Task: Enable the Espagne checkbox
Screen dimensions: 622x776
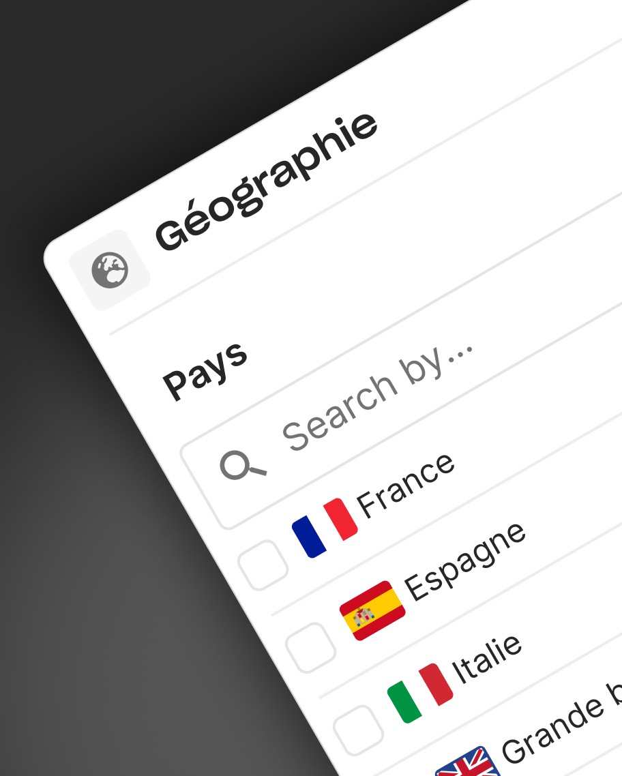Action: coord(311,648)
